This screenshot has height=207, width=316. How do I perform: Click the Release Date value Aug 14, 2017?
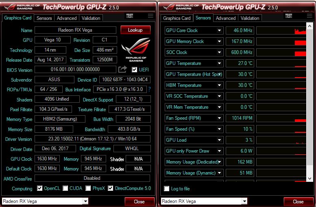pos(50,60)
